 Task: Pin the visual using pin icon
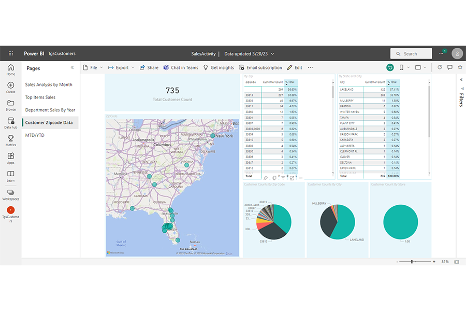click(x=266, y=178)
